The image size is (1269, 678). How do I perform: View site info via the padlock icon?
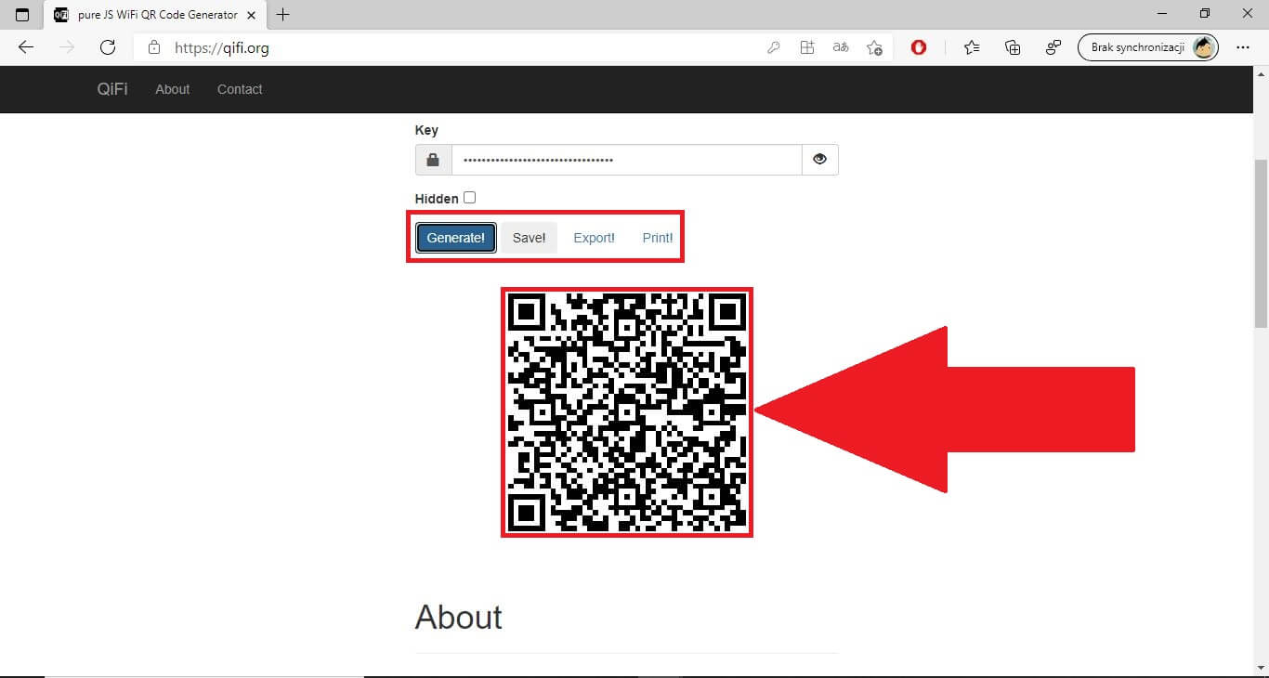tap(154, 47)
